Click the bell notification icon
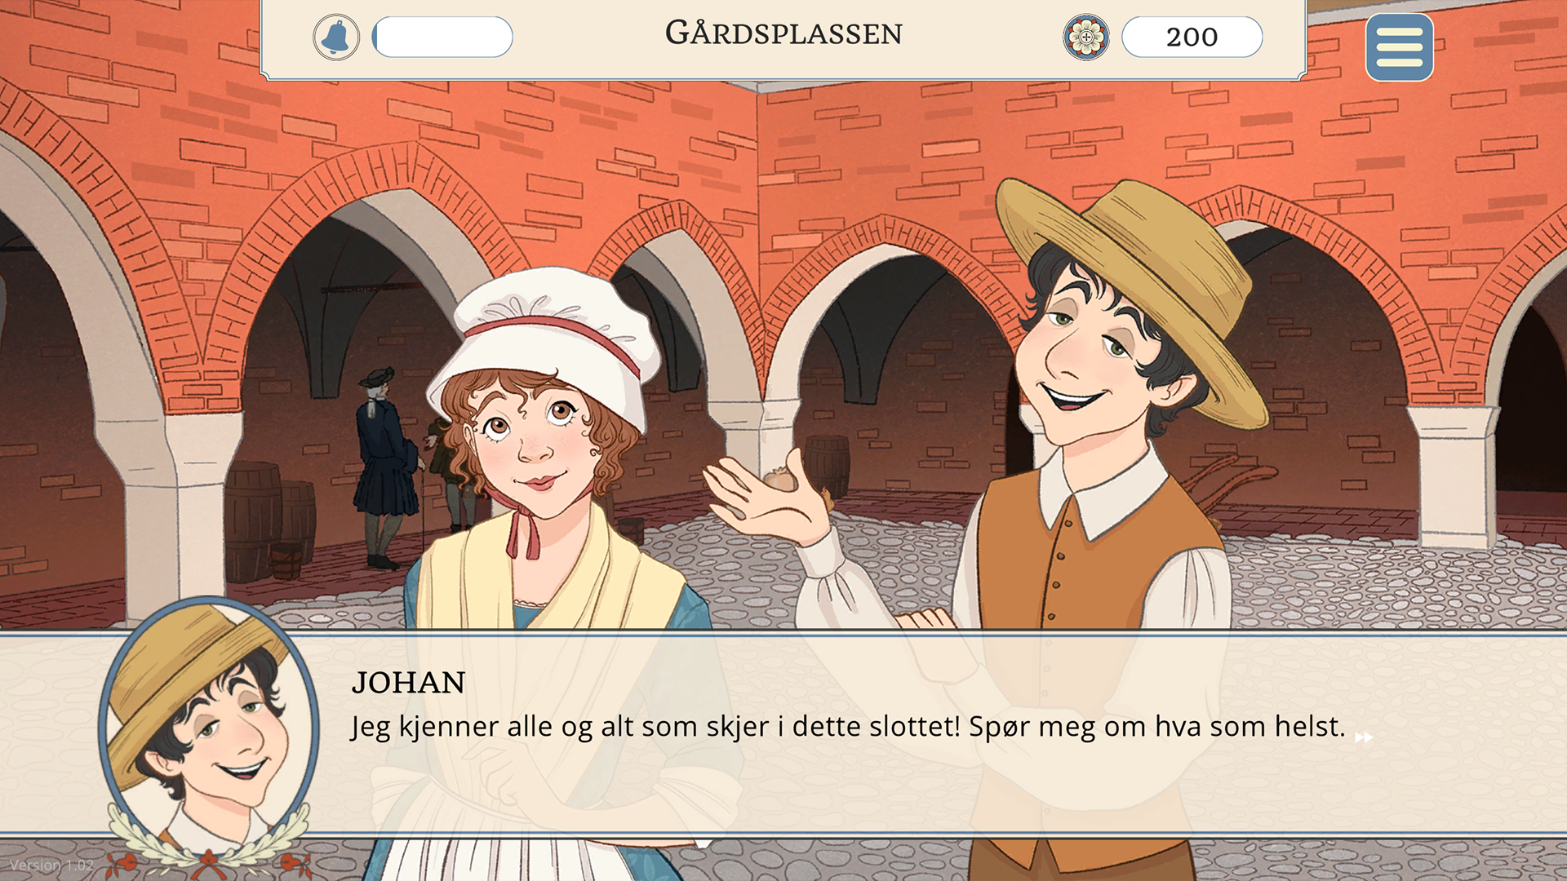 tap(335, 37)
